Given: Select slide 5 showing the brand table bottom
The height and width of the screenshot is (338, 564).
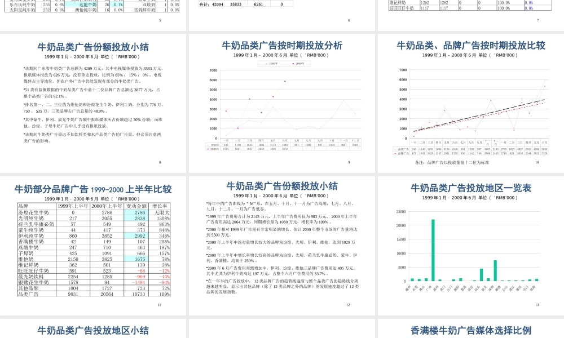Looking at the screenshot, I should (x=93, y=15).
